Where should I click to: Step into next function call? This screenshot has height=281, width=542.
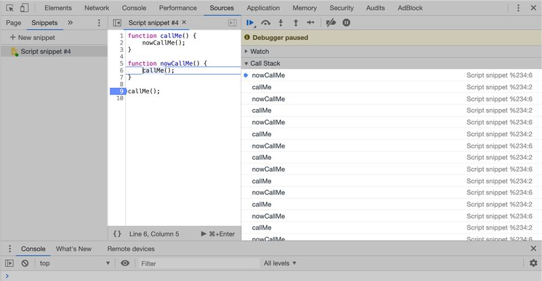pyautogui.click(x=280, y=23)
